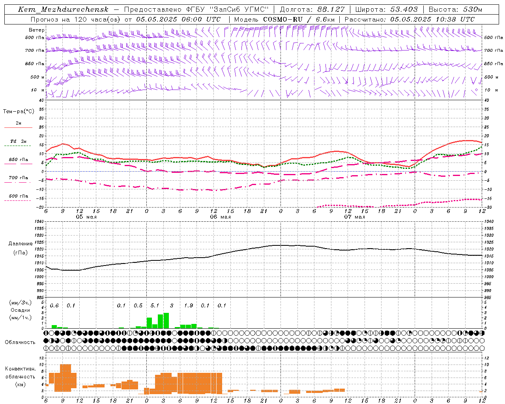
Task: Click the calculation time Рассчитано: 05.05.2025 10:38 UTC
Action: (x=410, y=19)
